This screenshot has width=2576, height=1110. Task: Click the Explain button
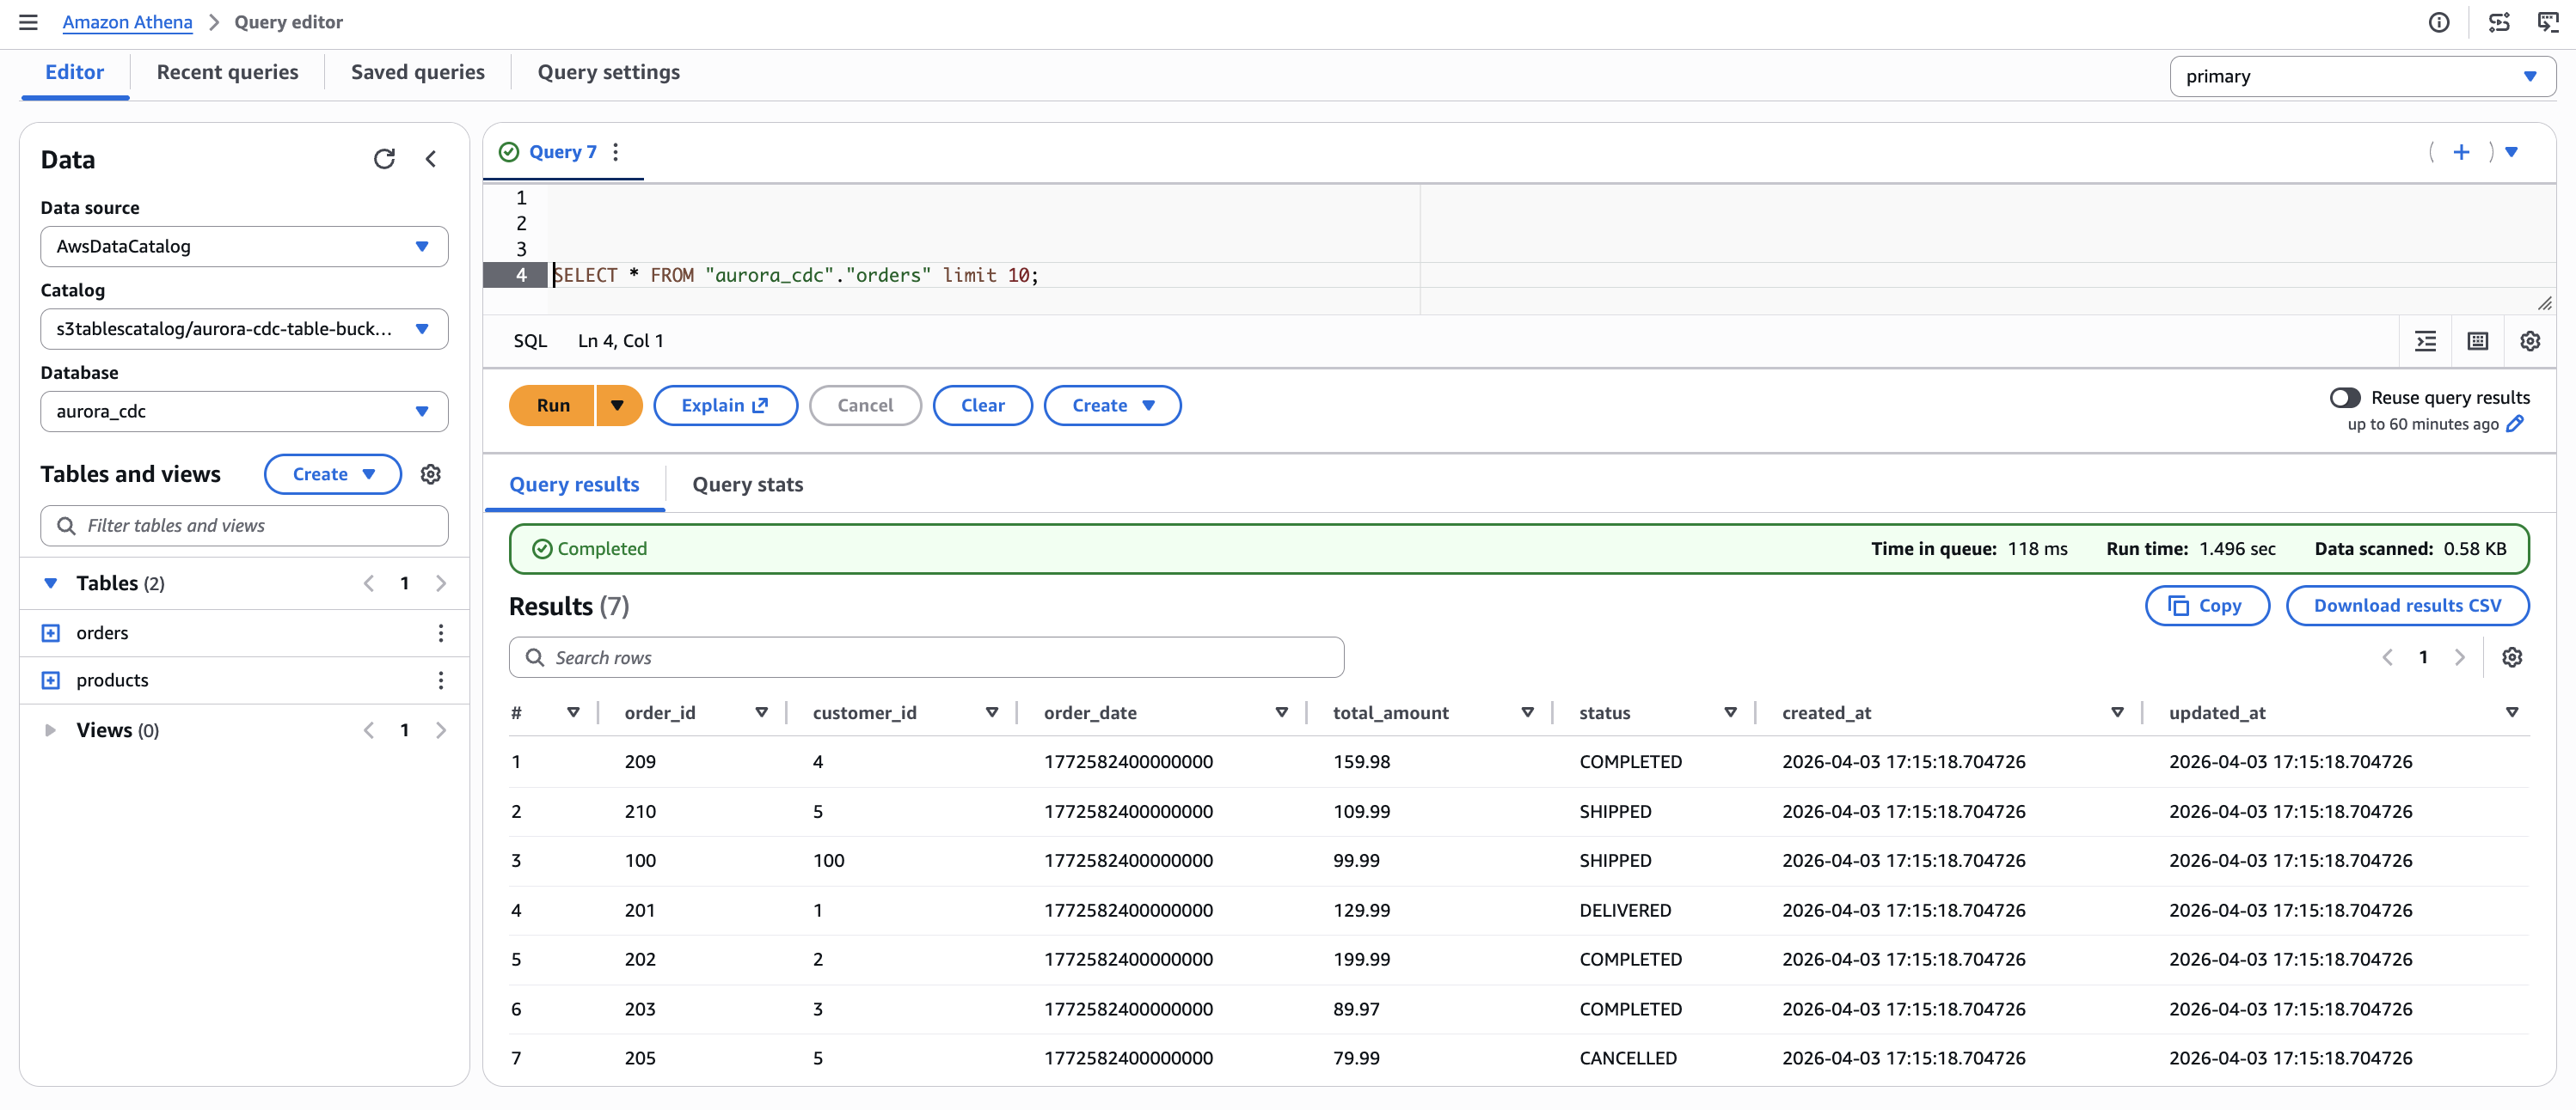point(725,406)
